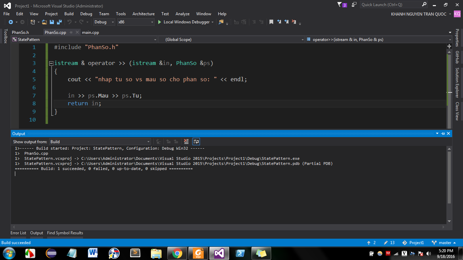Switch to the main.cpp tab
The width and height of the screenshot is (463, 260).
point(90,32)
